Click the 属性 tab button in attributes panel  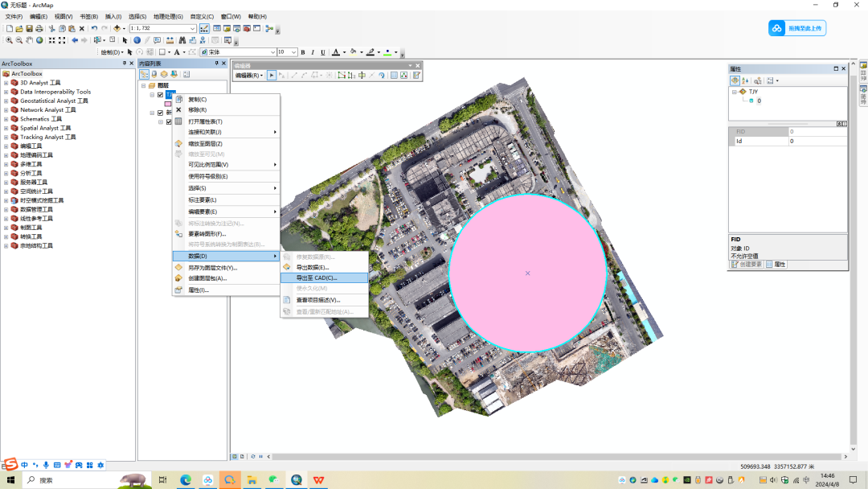click(776, 264)
